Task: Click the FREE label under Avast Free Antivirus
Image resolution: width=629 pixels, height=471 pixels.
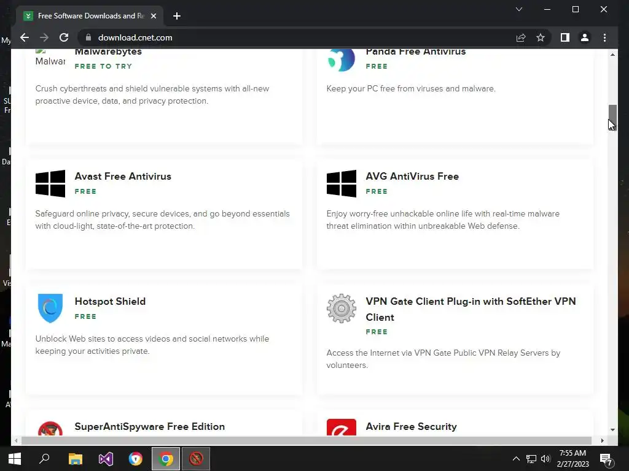Action: [85, 191]
